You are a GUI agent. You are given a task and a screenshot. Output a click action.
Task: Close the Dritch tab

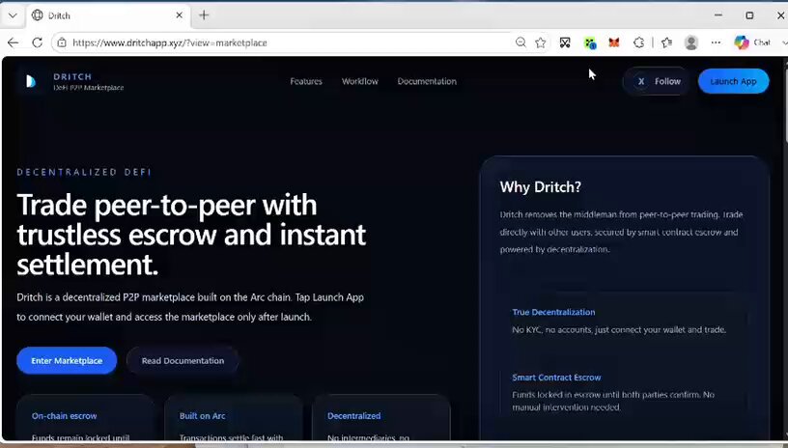pos(179,15)
